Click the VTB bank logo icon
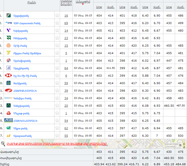Viewport: 187px width, 166px height. tap(9, 23)
